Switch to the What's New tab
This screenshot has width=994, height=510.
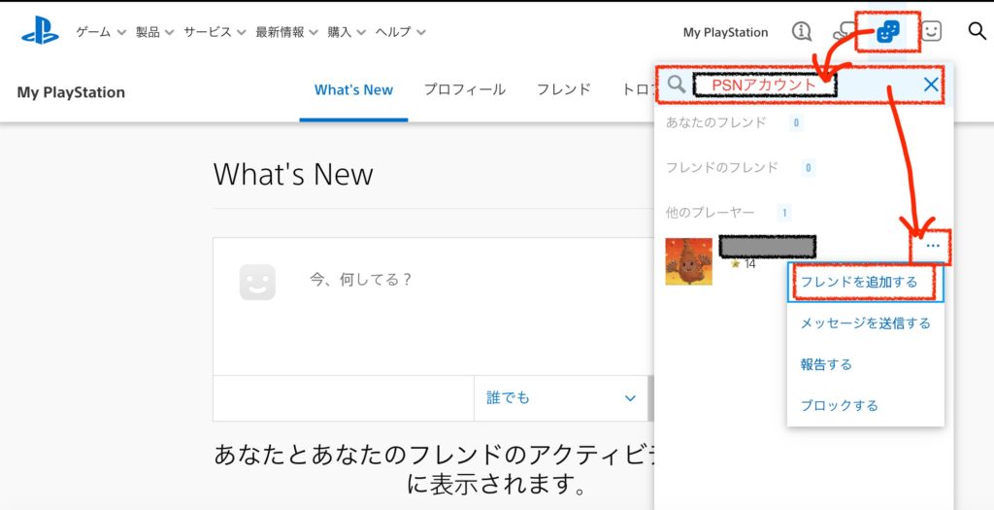pyautogui.click(x=353, y=90)
